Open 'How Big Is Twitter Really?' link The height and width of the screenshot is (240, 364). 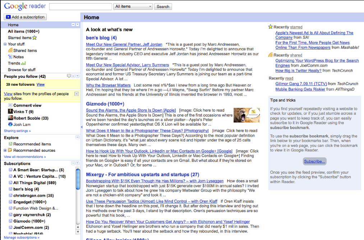pyautogui.click(x=299, y=71)
